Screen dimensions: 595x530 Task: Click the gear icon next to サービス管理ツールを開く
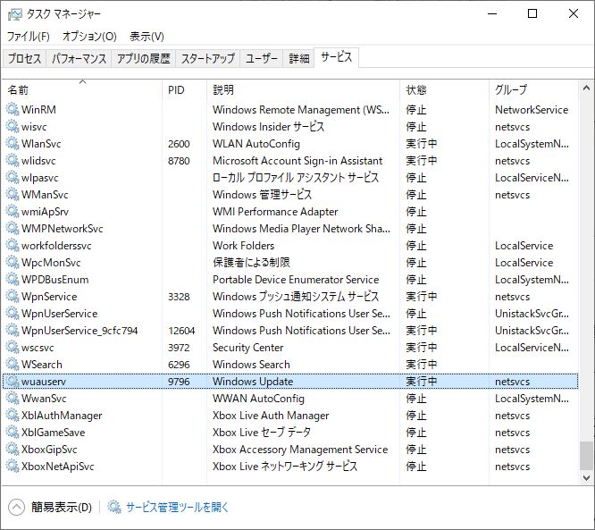coord(113,507)
